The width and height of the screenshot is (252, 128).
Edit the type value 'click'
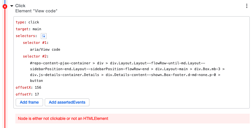click(34, 22)
